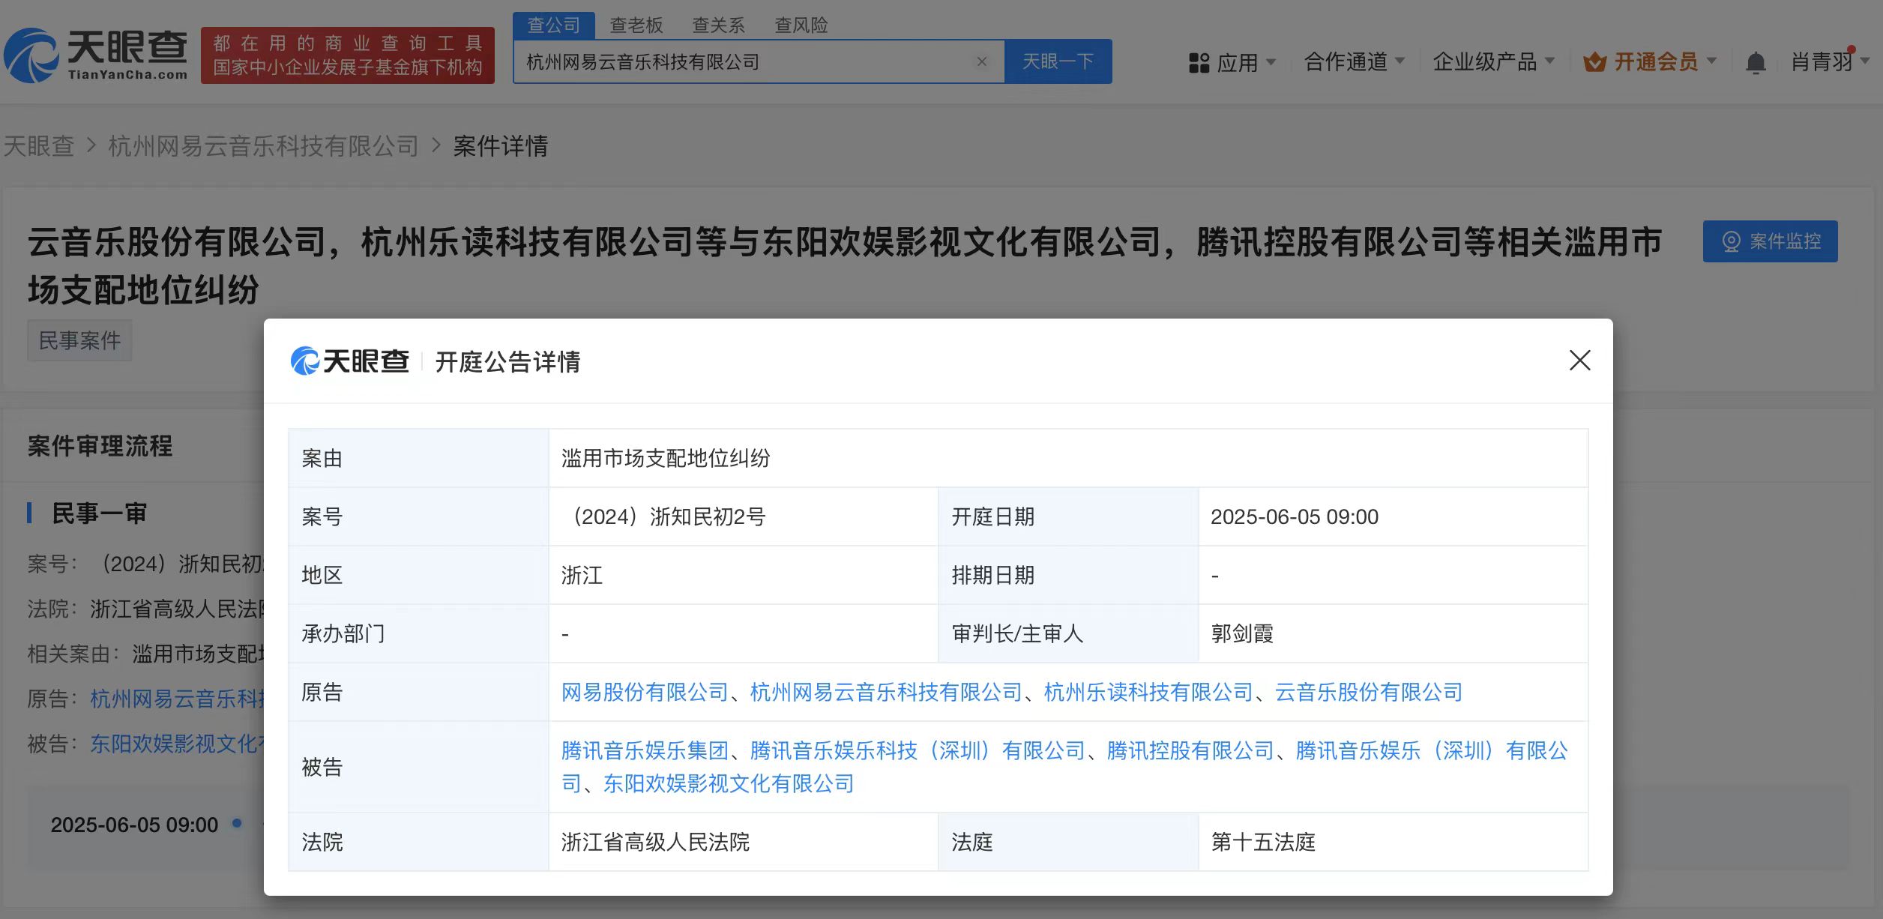Click the 案件审理流程 heading

[x=100, y=446]
